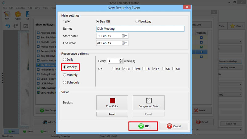Click the red Delete cross icon
This screenshot has height=139, width=247.
pyautogui.click(x=196, y=110)
